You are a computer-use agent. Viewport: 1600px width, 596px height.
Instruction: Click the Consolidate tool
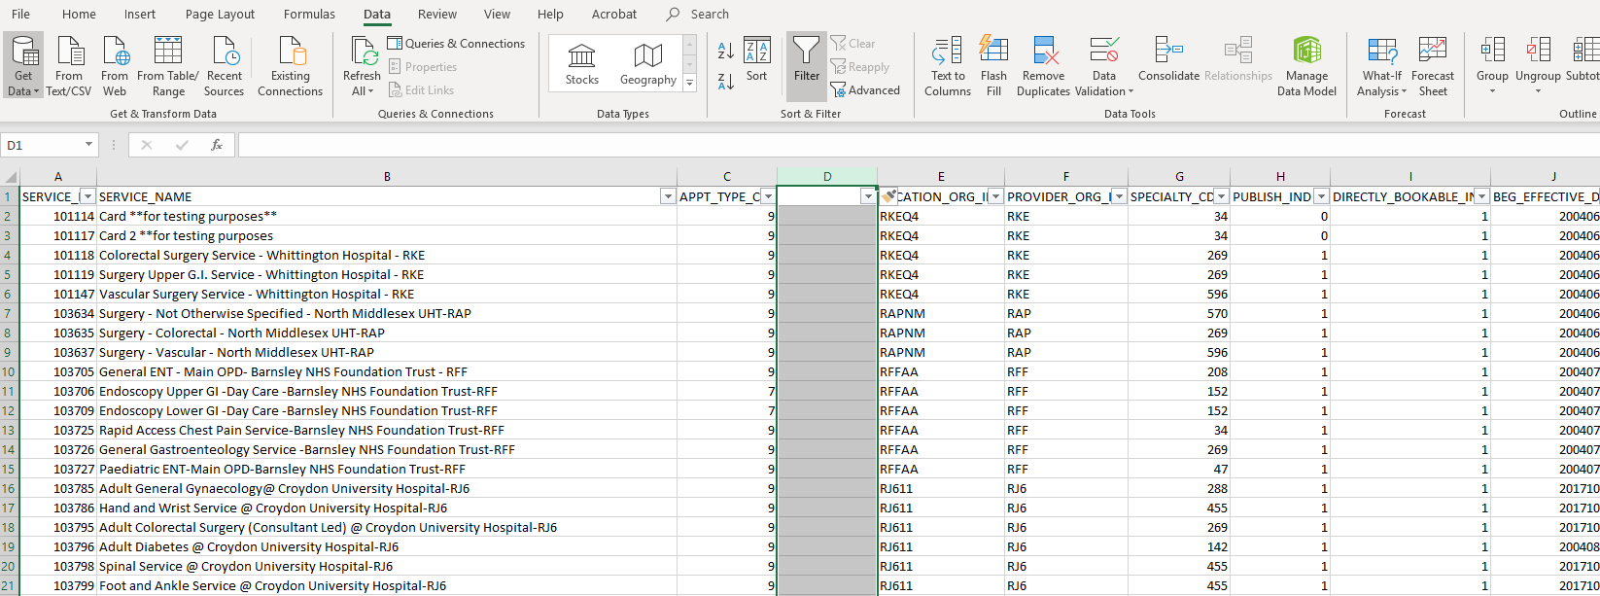(x=1168, y=60)
